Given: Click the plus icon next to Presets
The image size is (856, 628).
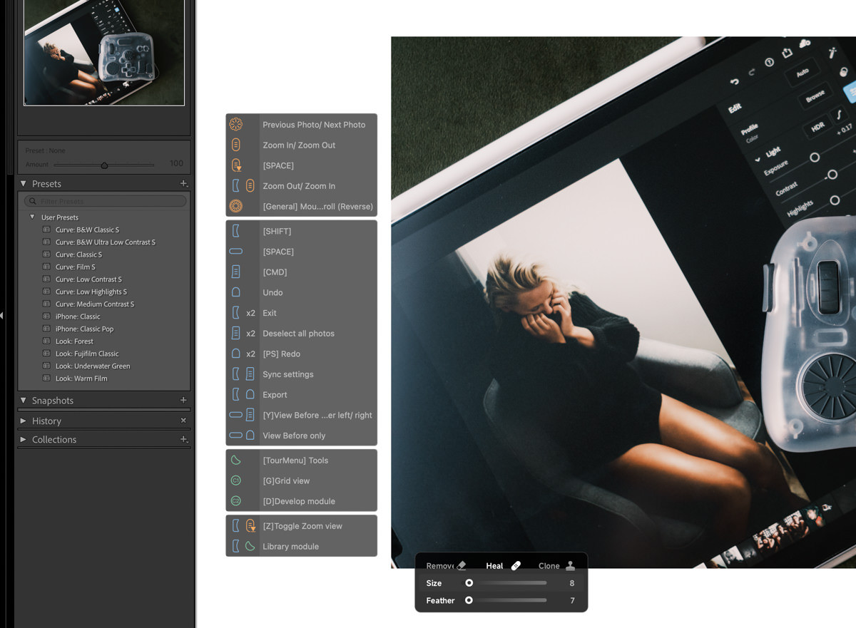Looking at the screenshot, I should pos(183,184).
